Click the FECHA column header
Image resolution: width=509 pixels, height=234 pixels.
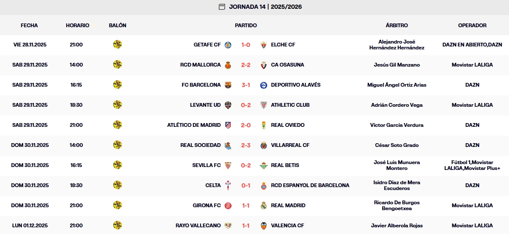click(x=29, y=26)
